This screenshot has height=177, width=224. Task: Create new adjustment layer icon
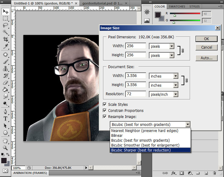pyautogui.click(x=190, y=173)
